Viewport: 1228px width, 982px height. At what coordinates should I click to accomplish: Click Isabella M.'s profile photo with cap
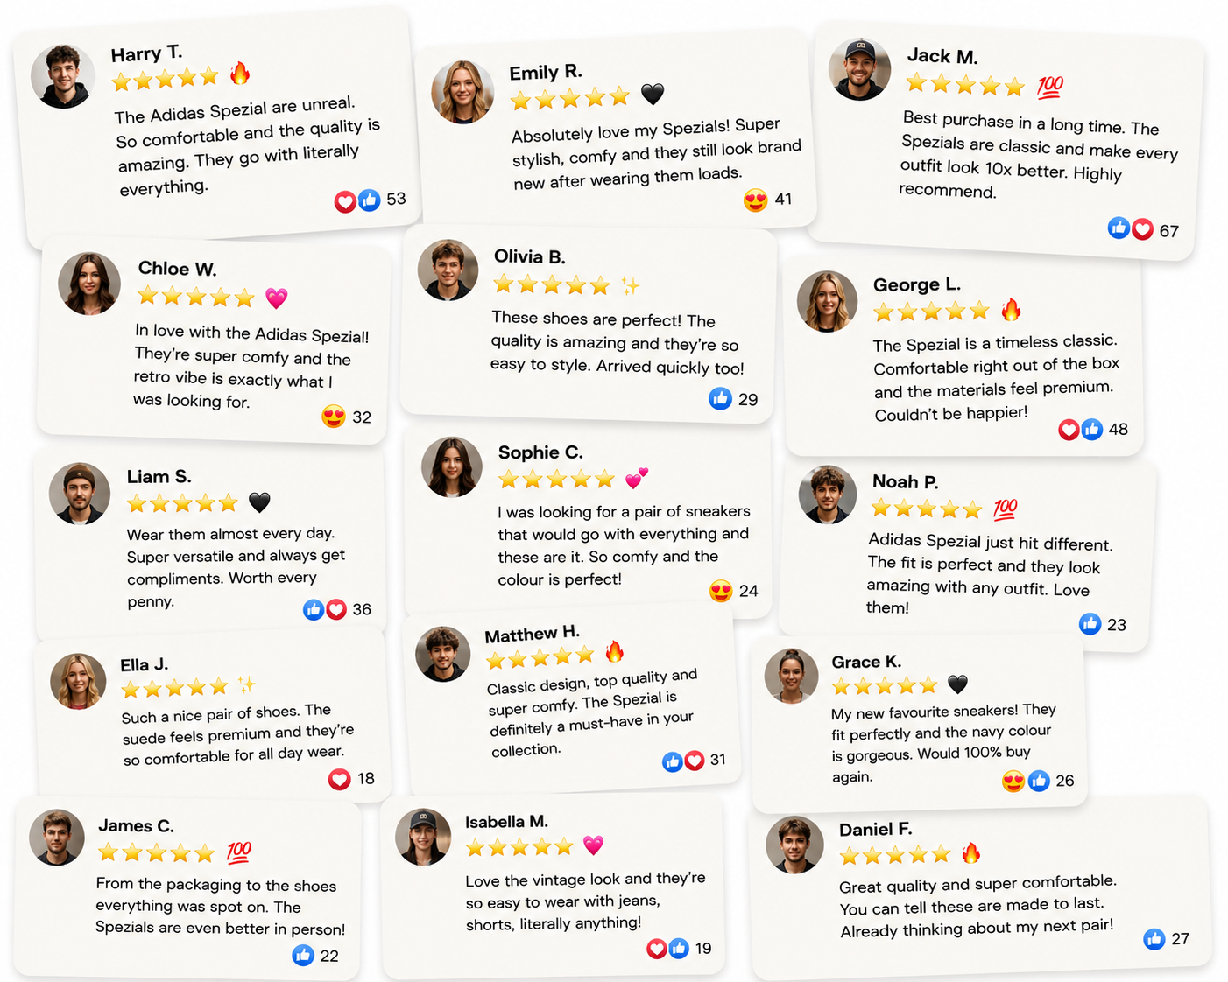423,837
